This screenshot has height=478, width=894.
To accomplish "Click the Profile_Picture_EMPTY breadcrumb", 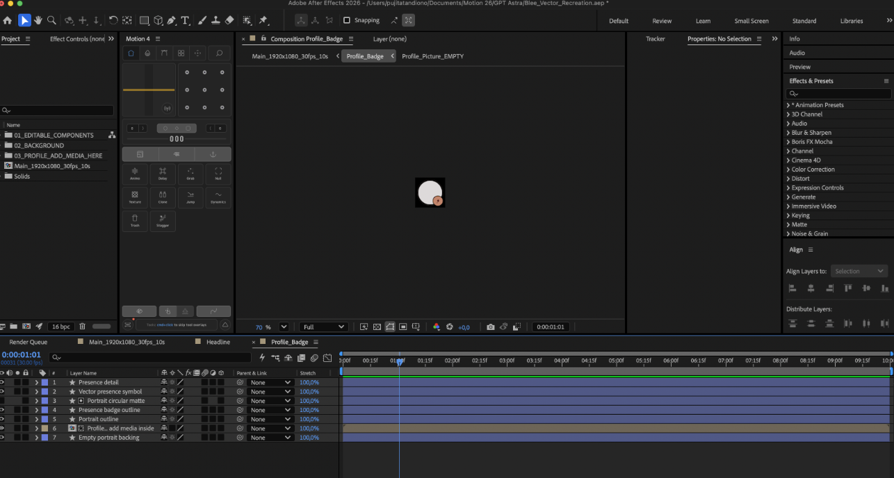I will (432, 56).
